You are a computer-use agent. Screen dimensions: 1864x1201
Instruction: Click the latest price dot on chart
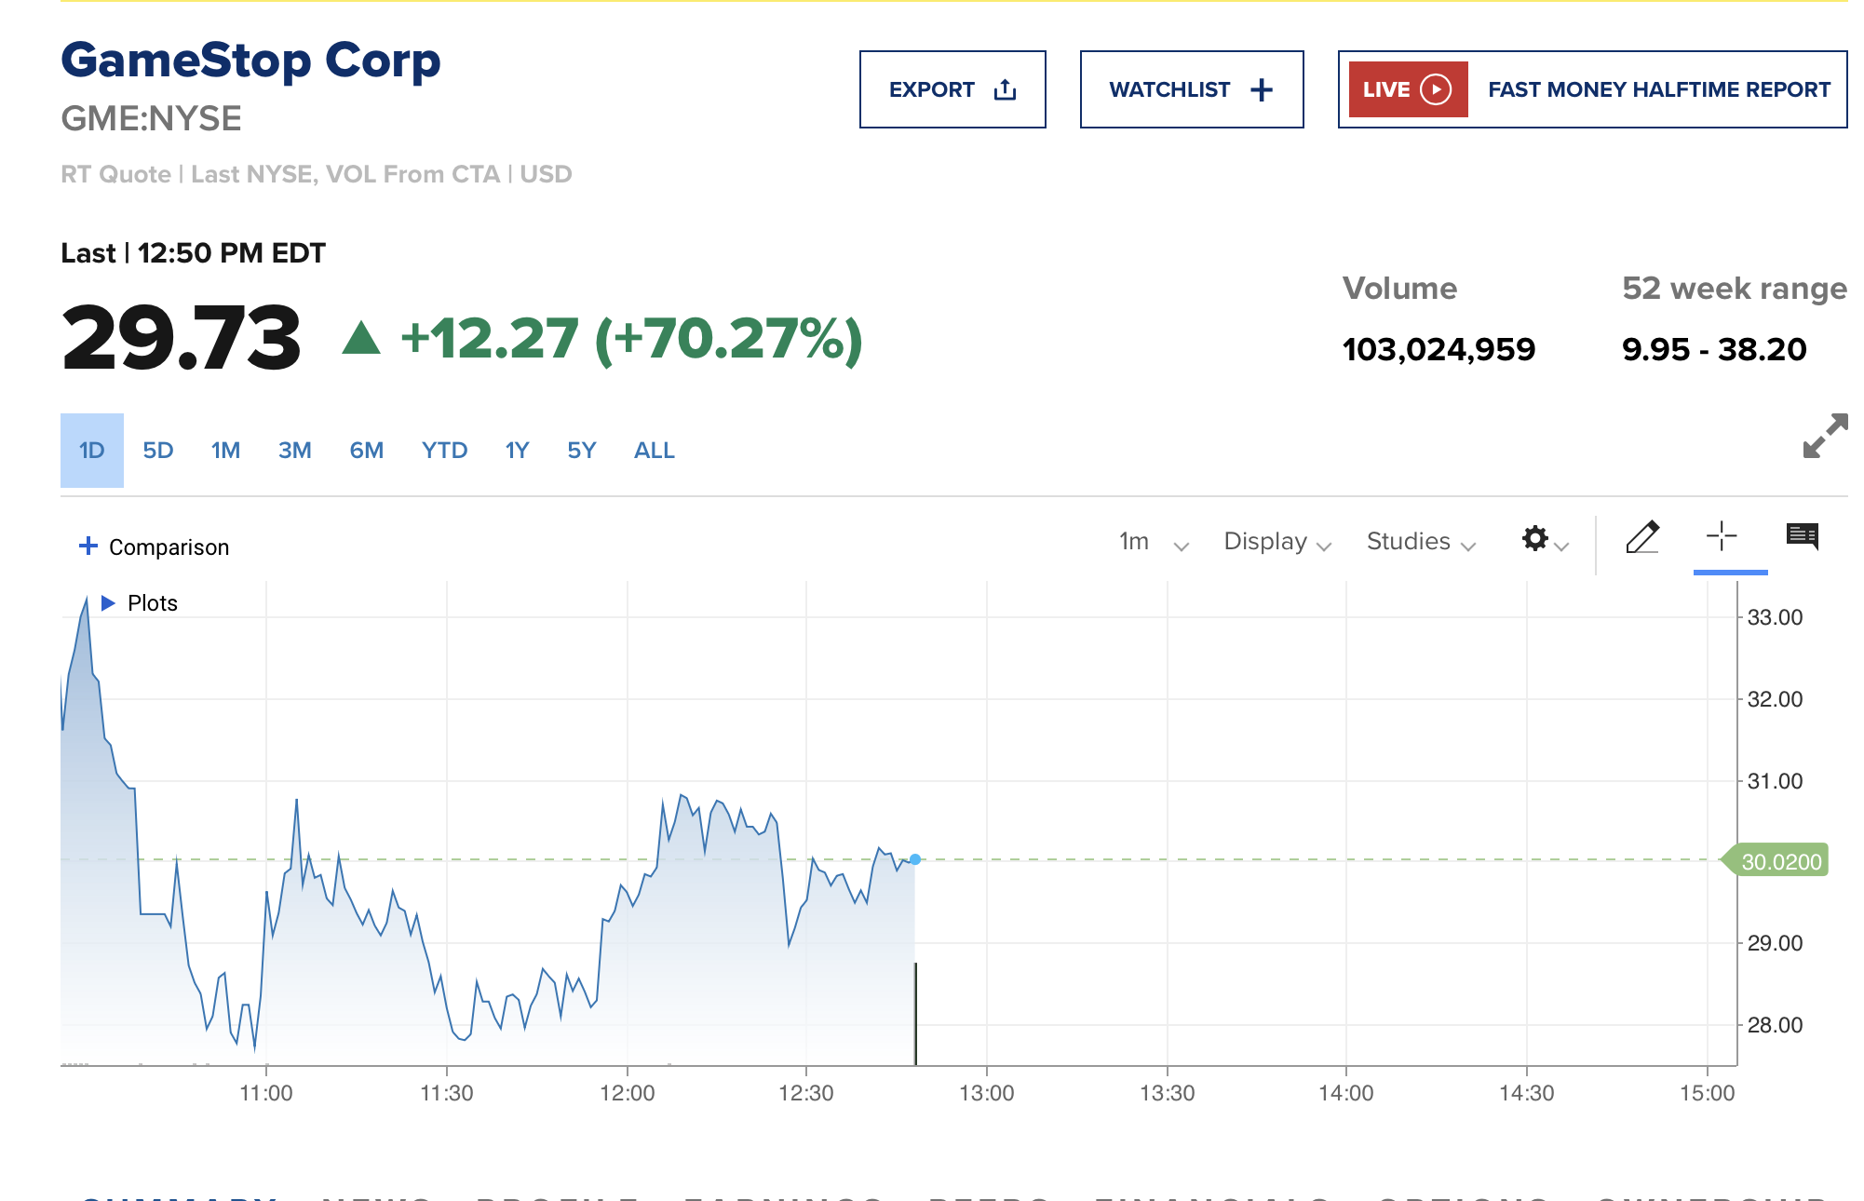[915, 859]
